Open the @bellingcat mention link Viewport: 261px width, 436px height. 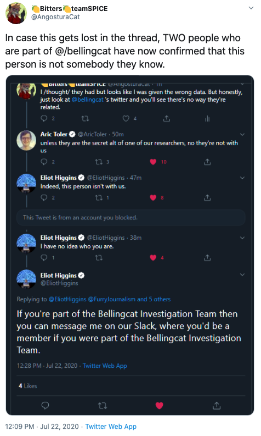[87, 100]
